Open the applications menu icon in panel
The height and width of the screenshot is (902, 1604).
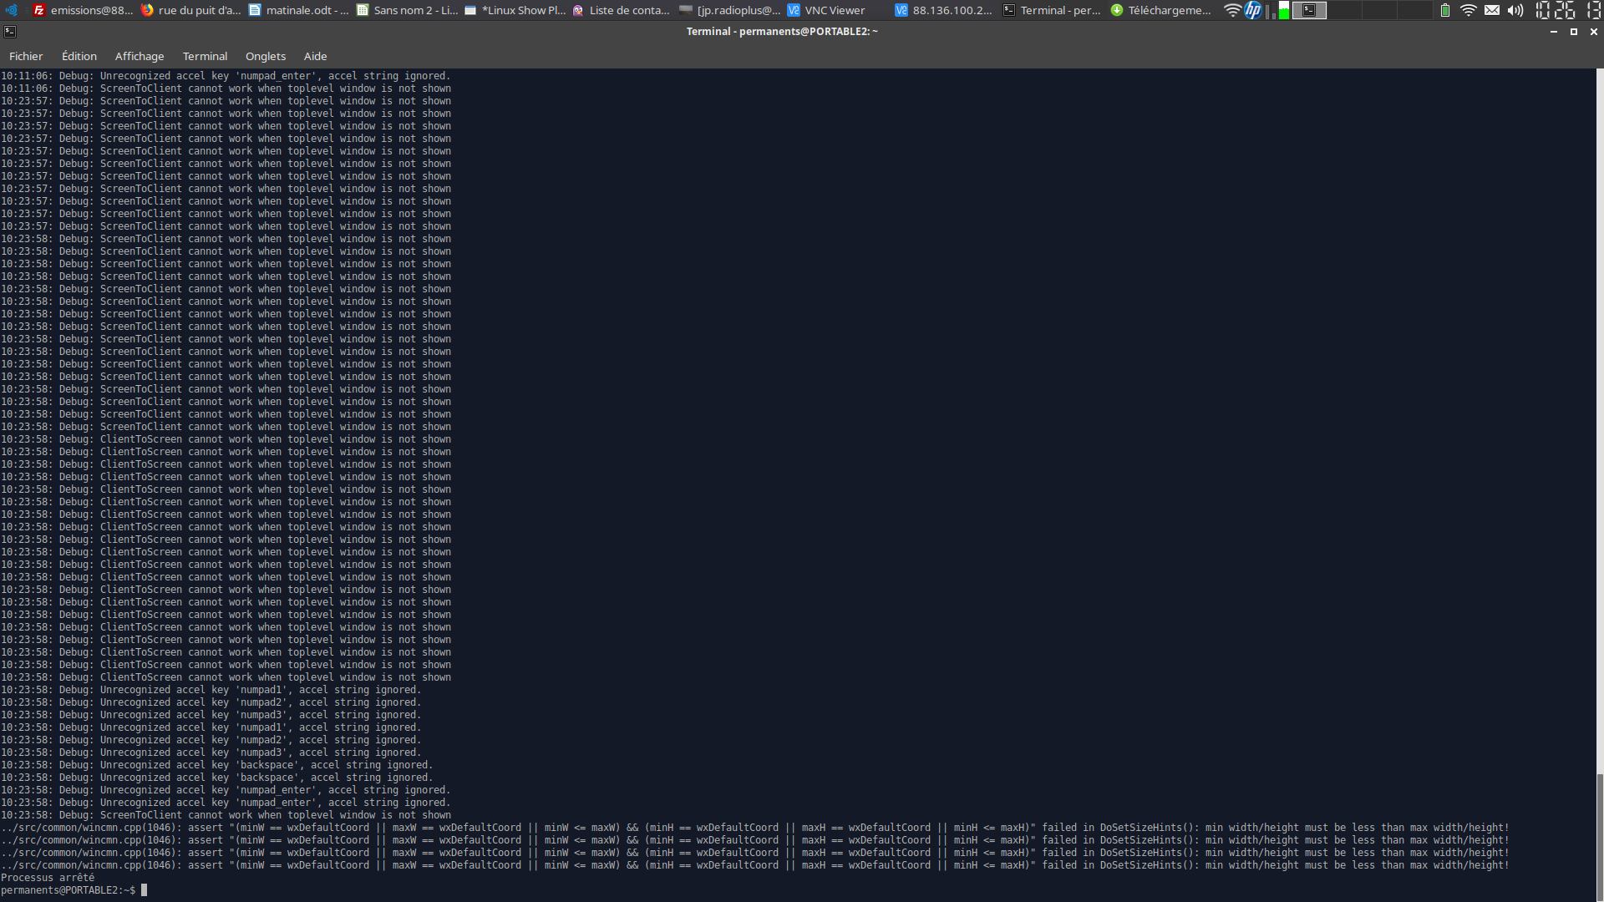[12, 10]
